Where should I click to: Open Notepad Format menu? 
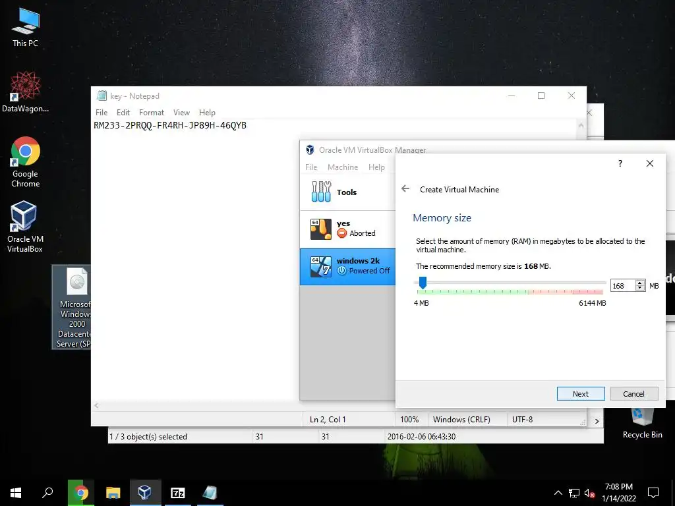[x=151, y=113]
